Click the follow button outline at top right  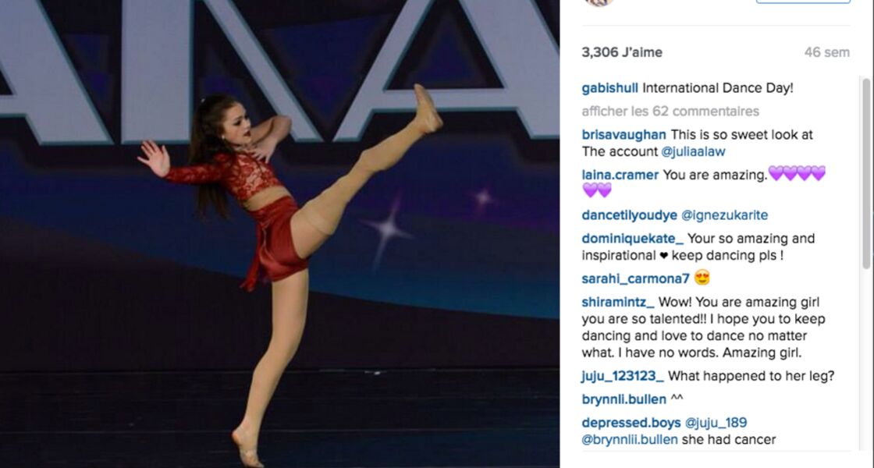[803, 2]
